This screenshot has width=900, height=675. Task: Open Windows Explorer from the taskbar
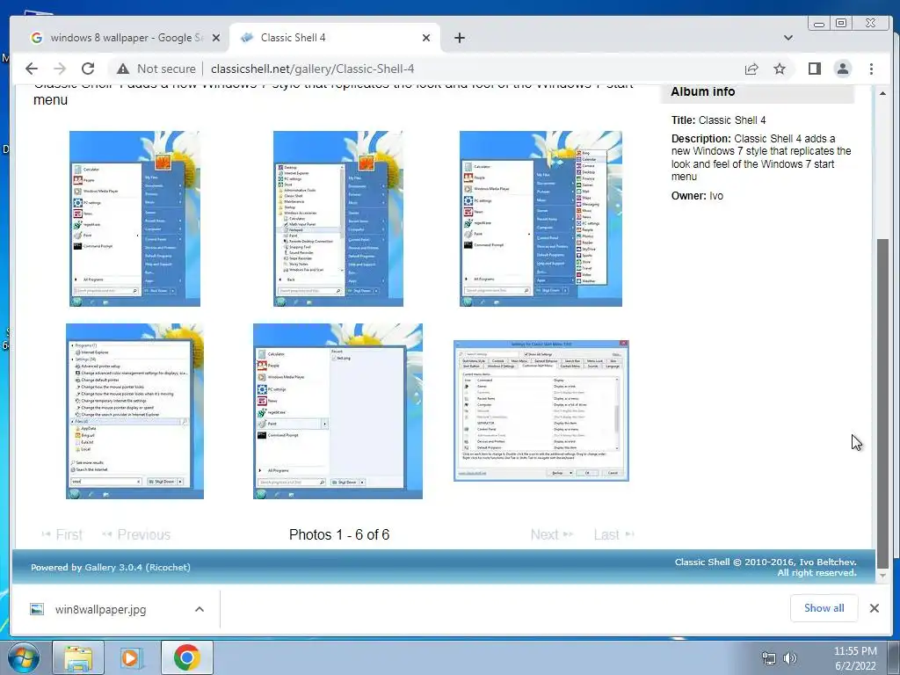click(78, 657)
